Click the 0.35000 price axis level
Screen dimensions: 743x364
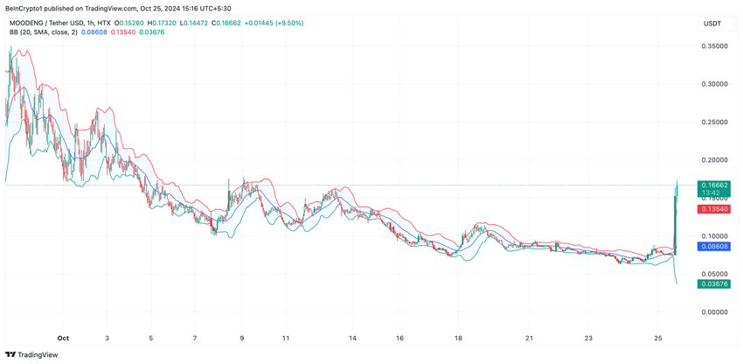pyautogui.click(x=714, y=46)
